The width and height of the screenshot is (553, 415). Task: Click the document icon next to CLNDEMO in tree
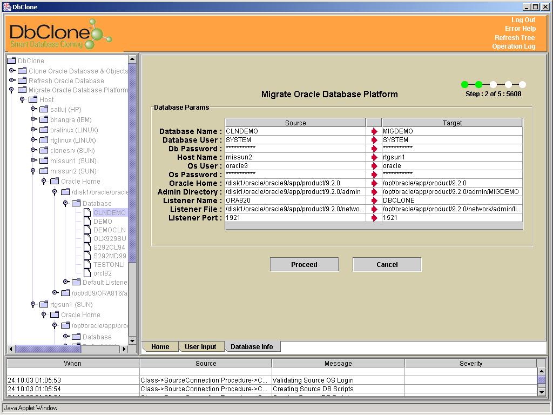(x=87, y=212)
